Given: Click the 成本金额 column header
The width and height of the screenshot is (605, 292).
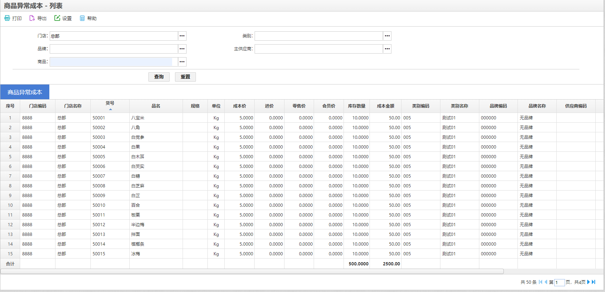Looking at the screenshot, I should [386, 106].
